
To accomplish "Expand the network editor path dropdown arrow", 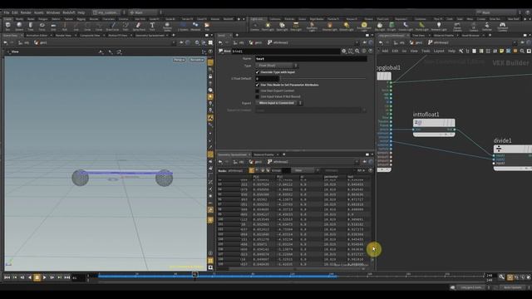I will [515, 43].
